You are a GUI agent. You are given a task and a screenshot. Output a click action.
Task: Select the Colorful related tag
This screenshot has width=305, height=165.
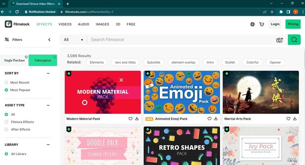tap(252, 62)
